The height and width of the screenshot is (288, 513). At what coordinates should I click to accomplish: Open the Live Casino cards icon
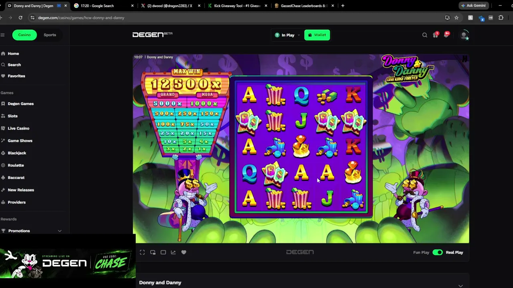point(3,128)
